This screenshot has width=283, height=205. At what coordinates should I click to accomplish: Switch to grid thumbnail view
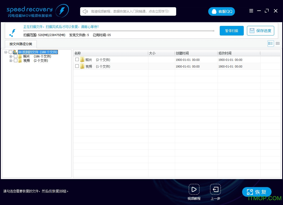(x=278, y=44)
